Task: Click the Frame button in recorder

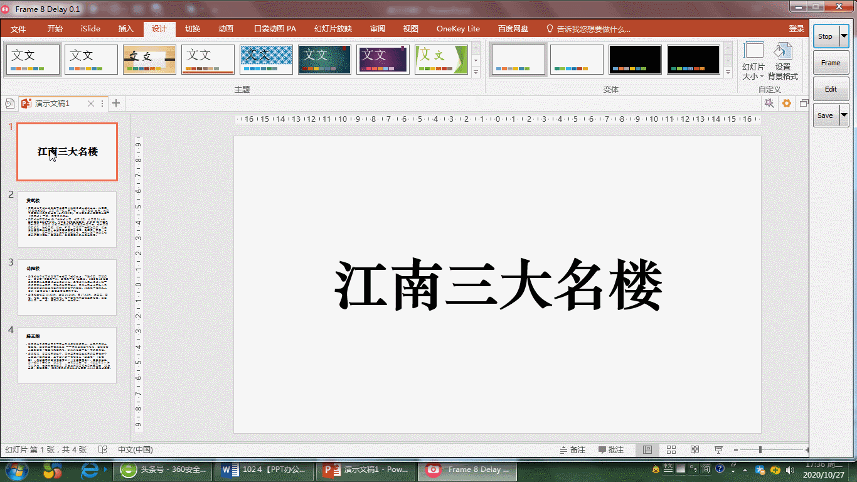Action: click(831, 63)
